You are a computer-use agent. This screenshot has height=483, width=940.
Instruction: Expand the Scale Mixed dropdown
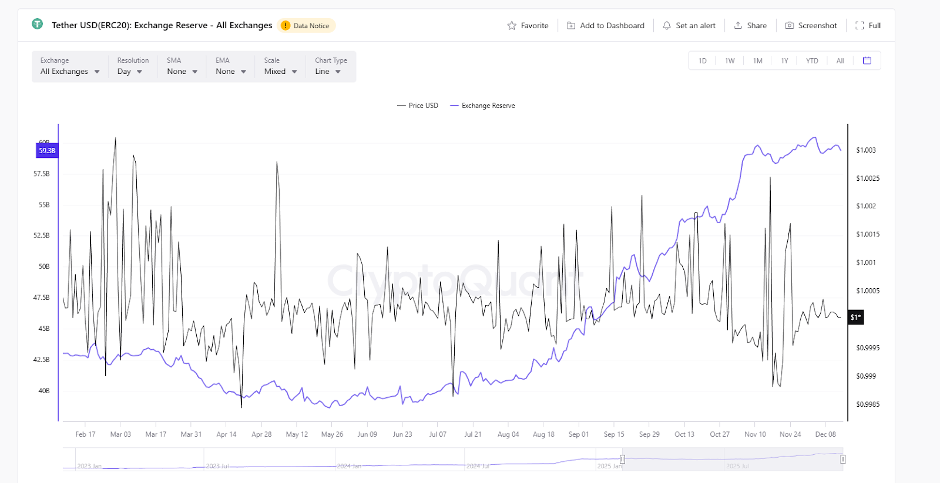280,72
